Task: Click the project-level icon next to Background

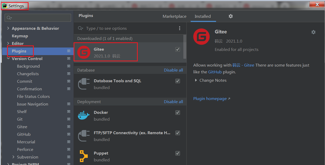Action: click(x=69, y=66)
